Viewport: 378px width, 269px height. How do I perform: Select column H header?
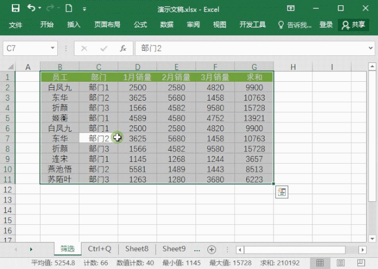coord(293,67)
